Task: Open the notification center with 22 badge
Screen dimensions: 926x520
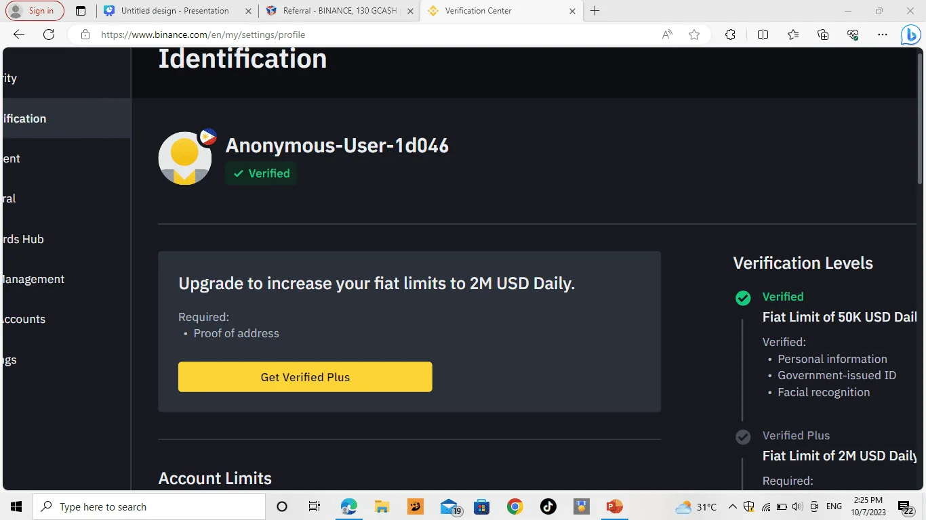Action: 905,507
